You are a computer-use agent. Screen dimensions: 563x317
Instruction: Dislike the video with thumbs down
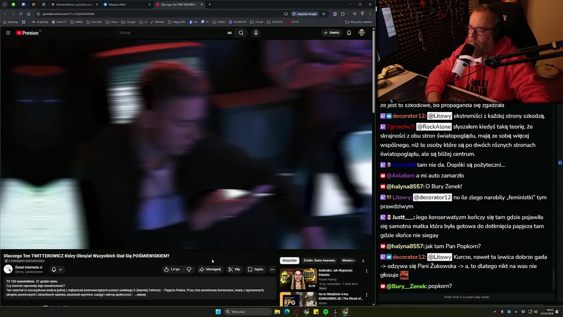[189, 269]
